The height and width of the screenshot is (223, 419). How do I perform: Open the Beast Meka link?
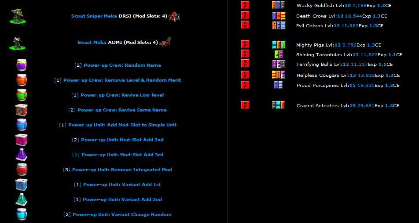[x=92, y=43]
